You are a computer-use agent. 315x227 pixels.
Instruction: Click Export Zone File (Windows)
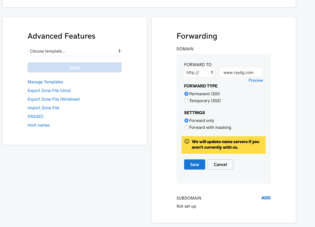coord(54,99)
